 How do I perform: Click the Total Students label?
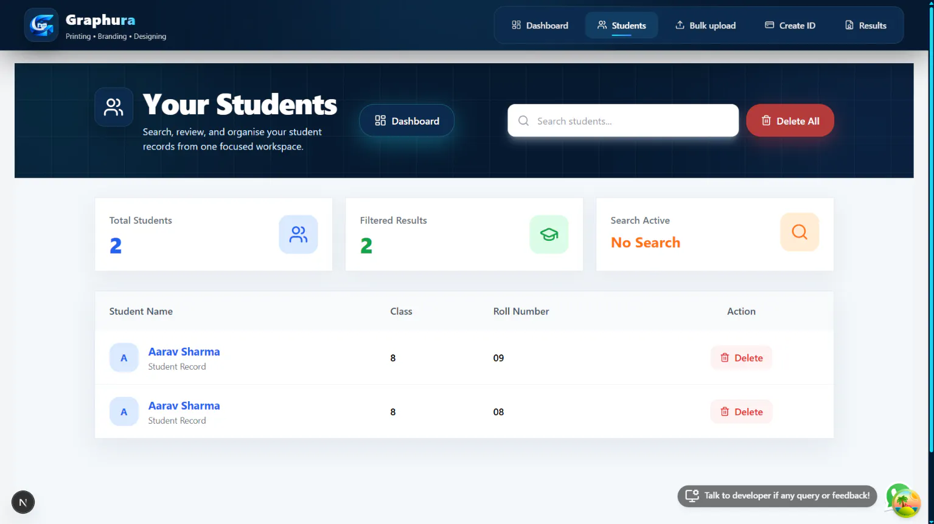141,220
